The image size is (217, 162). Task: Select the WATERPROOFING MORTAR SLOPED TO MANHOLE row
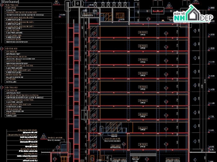pyautogui.click(x=28, y=15)
